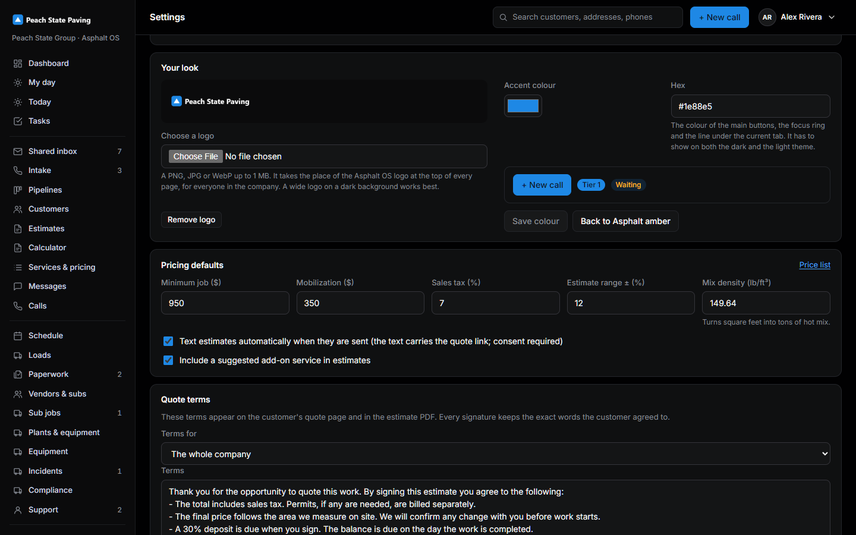Click the Peach State Paving logo icon
Image resolution: width=856 pixels, height=535 pixels.
tap(18, 20)
